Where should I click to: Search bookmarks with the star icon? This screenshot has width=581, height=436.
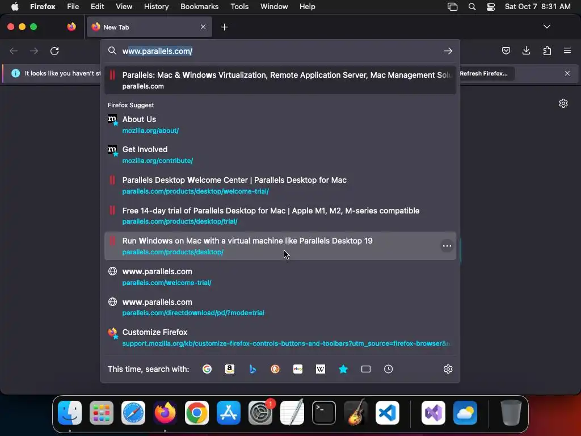[343, 369]
